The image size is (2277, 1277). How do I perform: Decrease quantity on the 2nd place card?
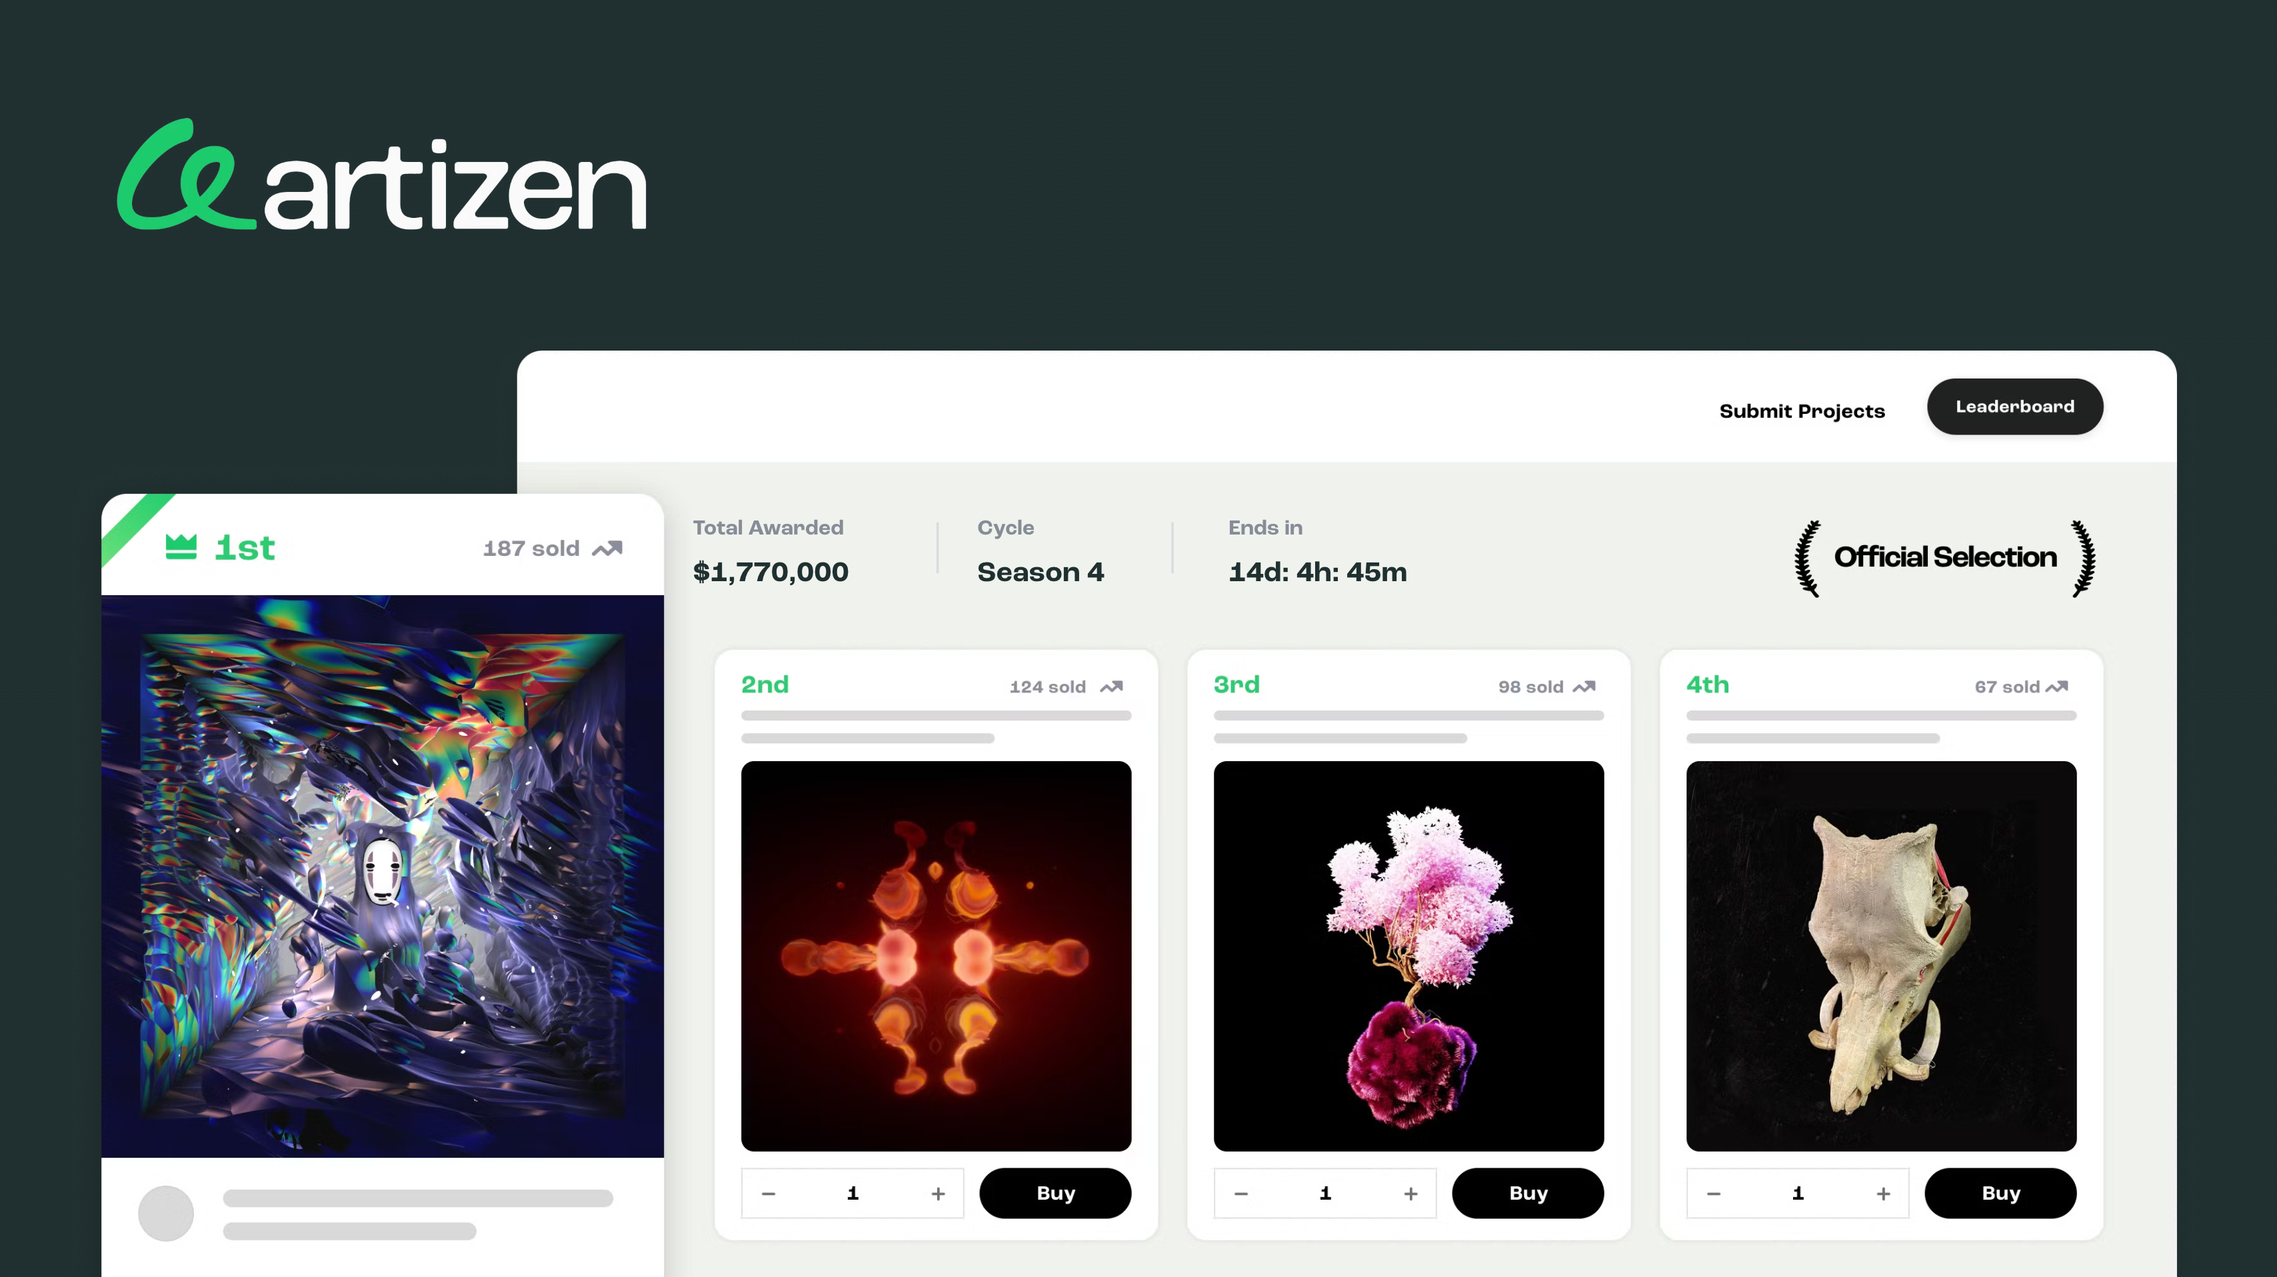pyautogui.click(x=768, y=1194)
